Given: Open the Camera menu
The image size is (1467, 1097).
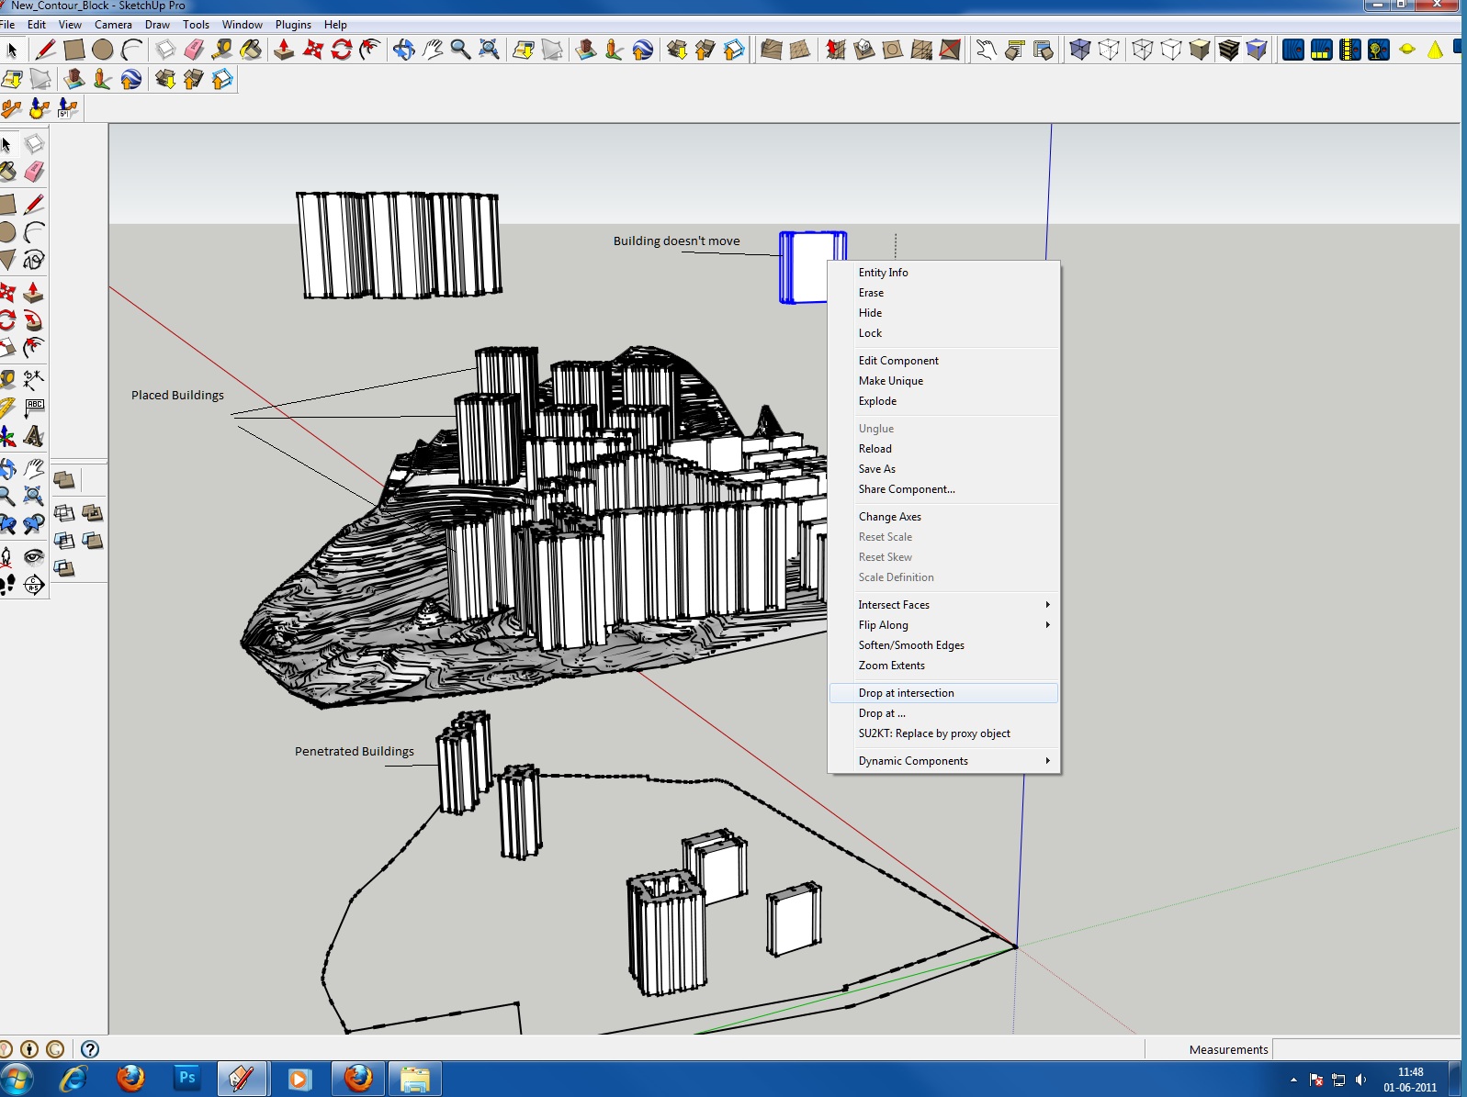Looking at the screenshot, I should (x=113, y=25).
